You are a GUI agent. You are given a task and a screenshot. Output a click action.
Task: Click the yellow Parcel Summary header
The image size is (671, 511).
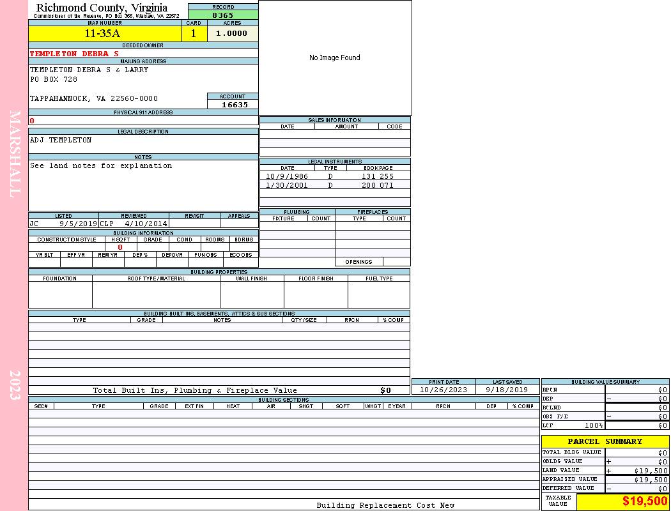click(605, 441)
